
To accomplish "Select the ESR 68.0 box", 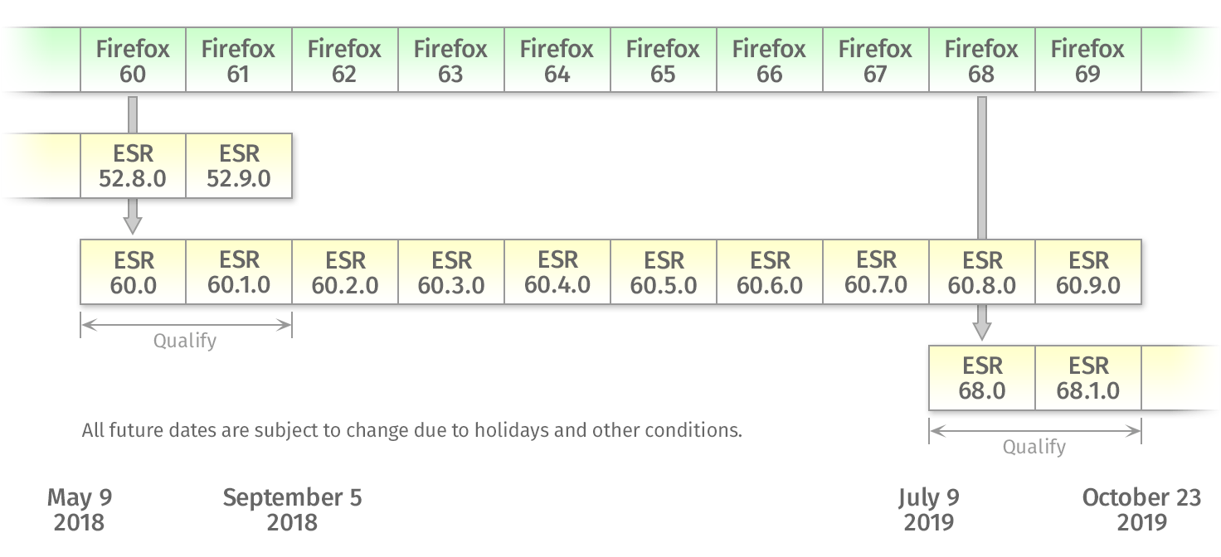I will tap(982, 378).
